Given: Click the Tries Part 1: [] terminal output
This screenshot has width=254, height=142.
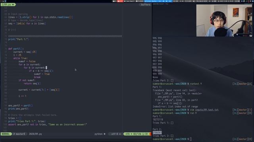Looking at the screenshot, I should [163, 123].
